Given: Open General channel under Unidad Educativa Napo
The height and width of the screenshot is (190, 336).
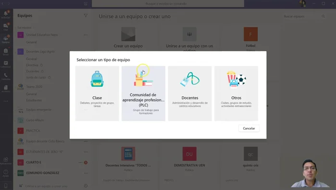Looking at the screenshot, I should click(x=31, y=42).
